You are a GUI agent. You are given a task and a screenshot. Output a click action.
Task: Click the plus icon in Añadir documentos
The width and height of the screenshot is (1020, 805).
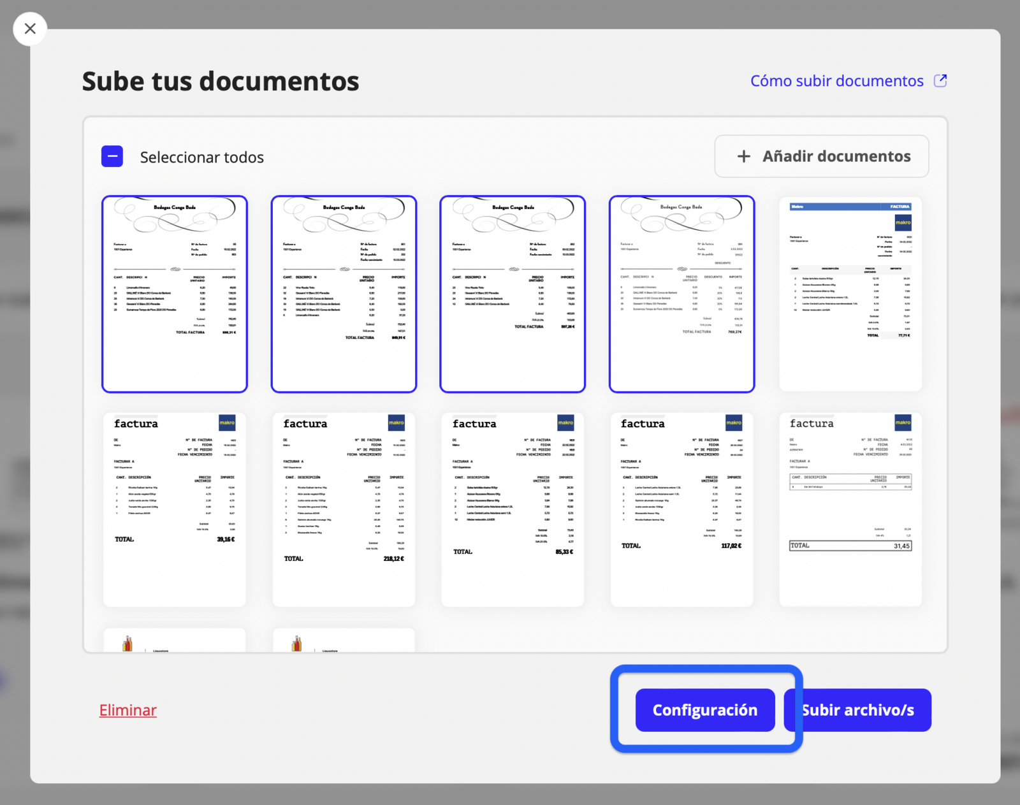point(743,156)
